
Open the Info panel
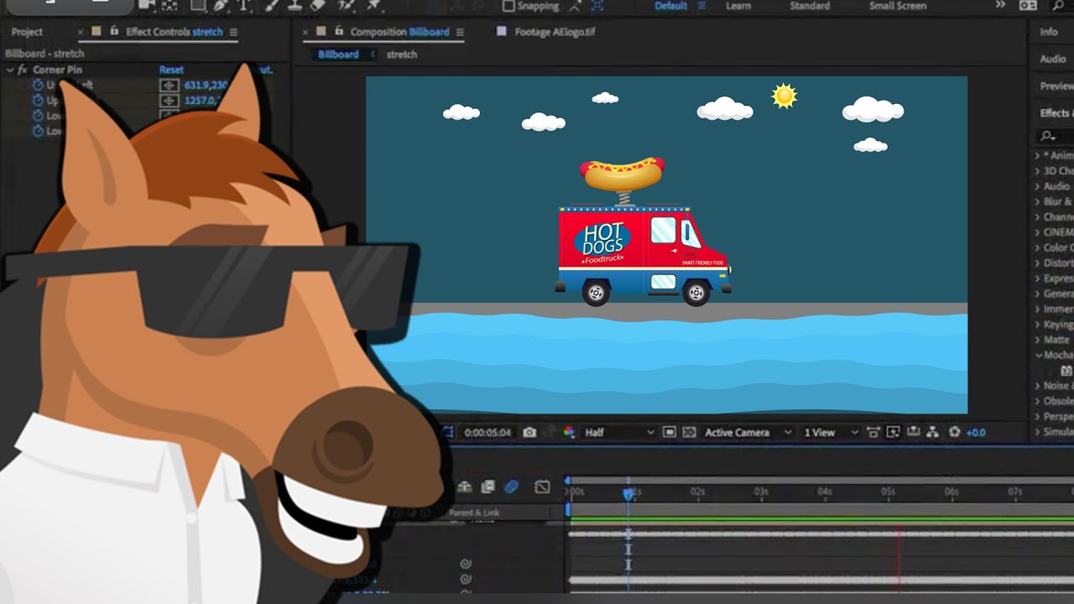1049,32
